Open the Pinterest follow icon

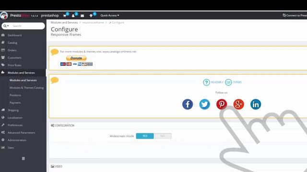coord(222,104)
